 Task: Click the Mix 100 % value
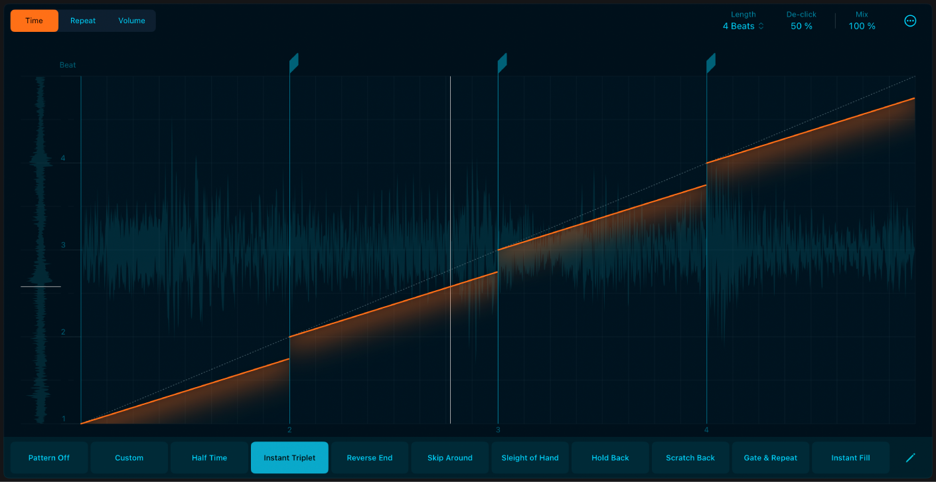(862, 27)
